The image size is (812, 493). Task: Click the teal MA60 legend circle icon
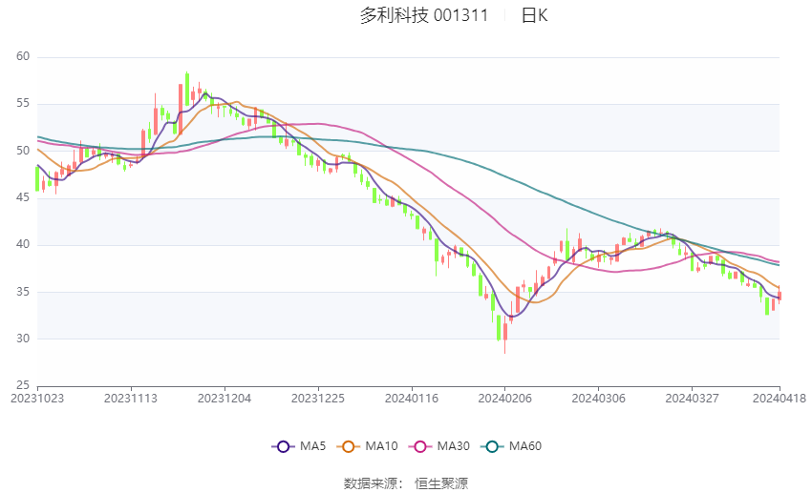492,446
